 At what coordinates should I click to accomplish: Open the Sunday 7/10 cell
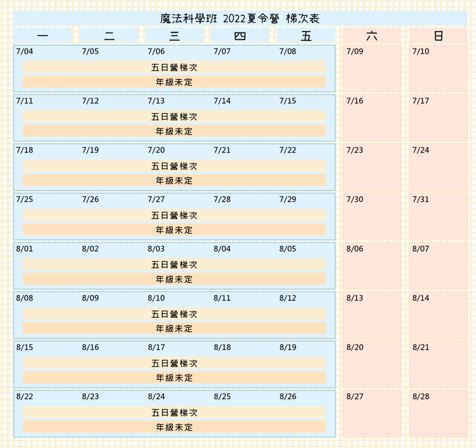pyautogui.click(x=438, y=68)
